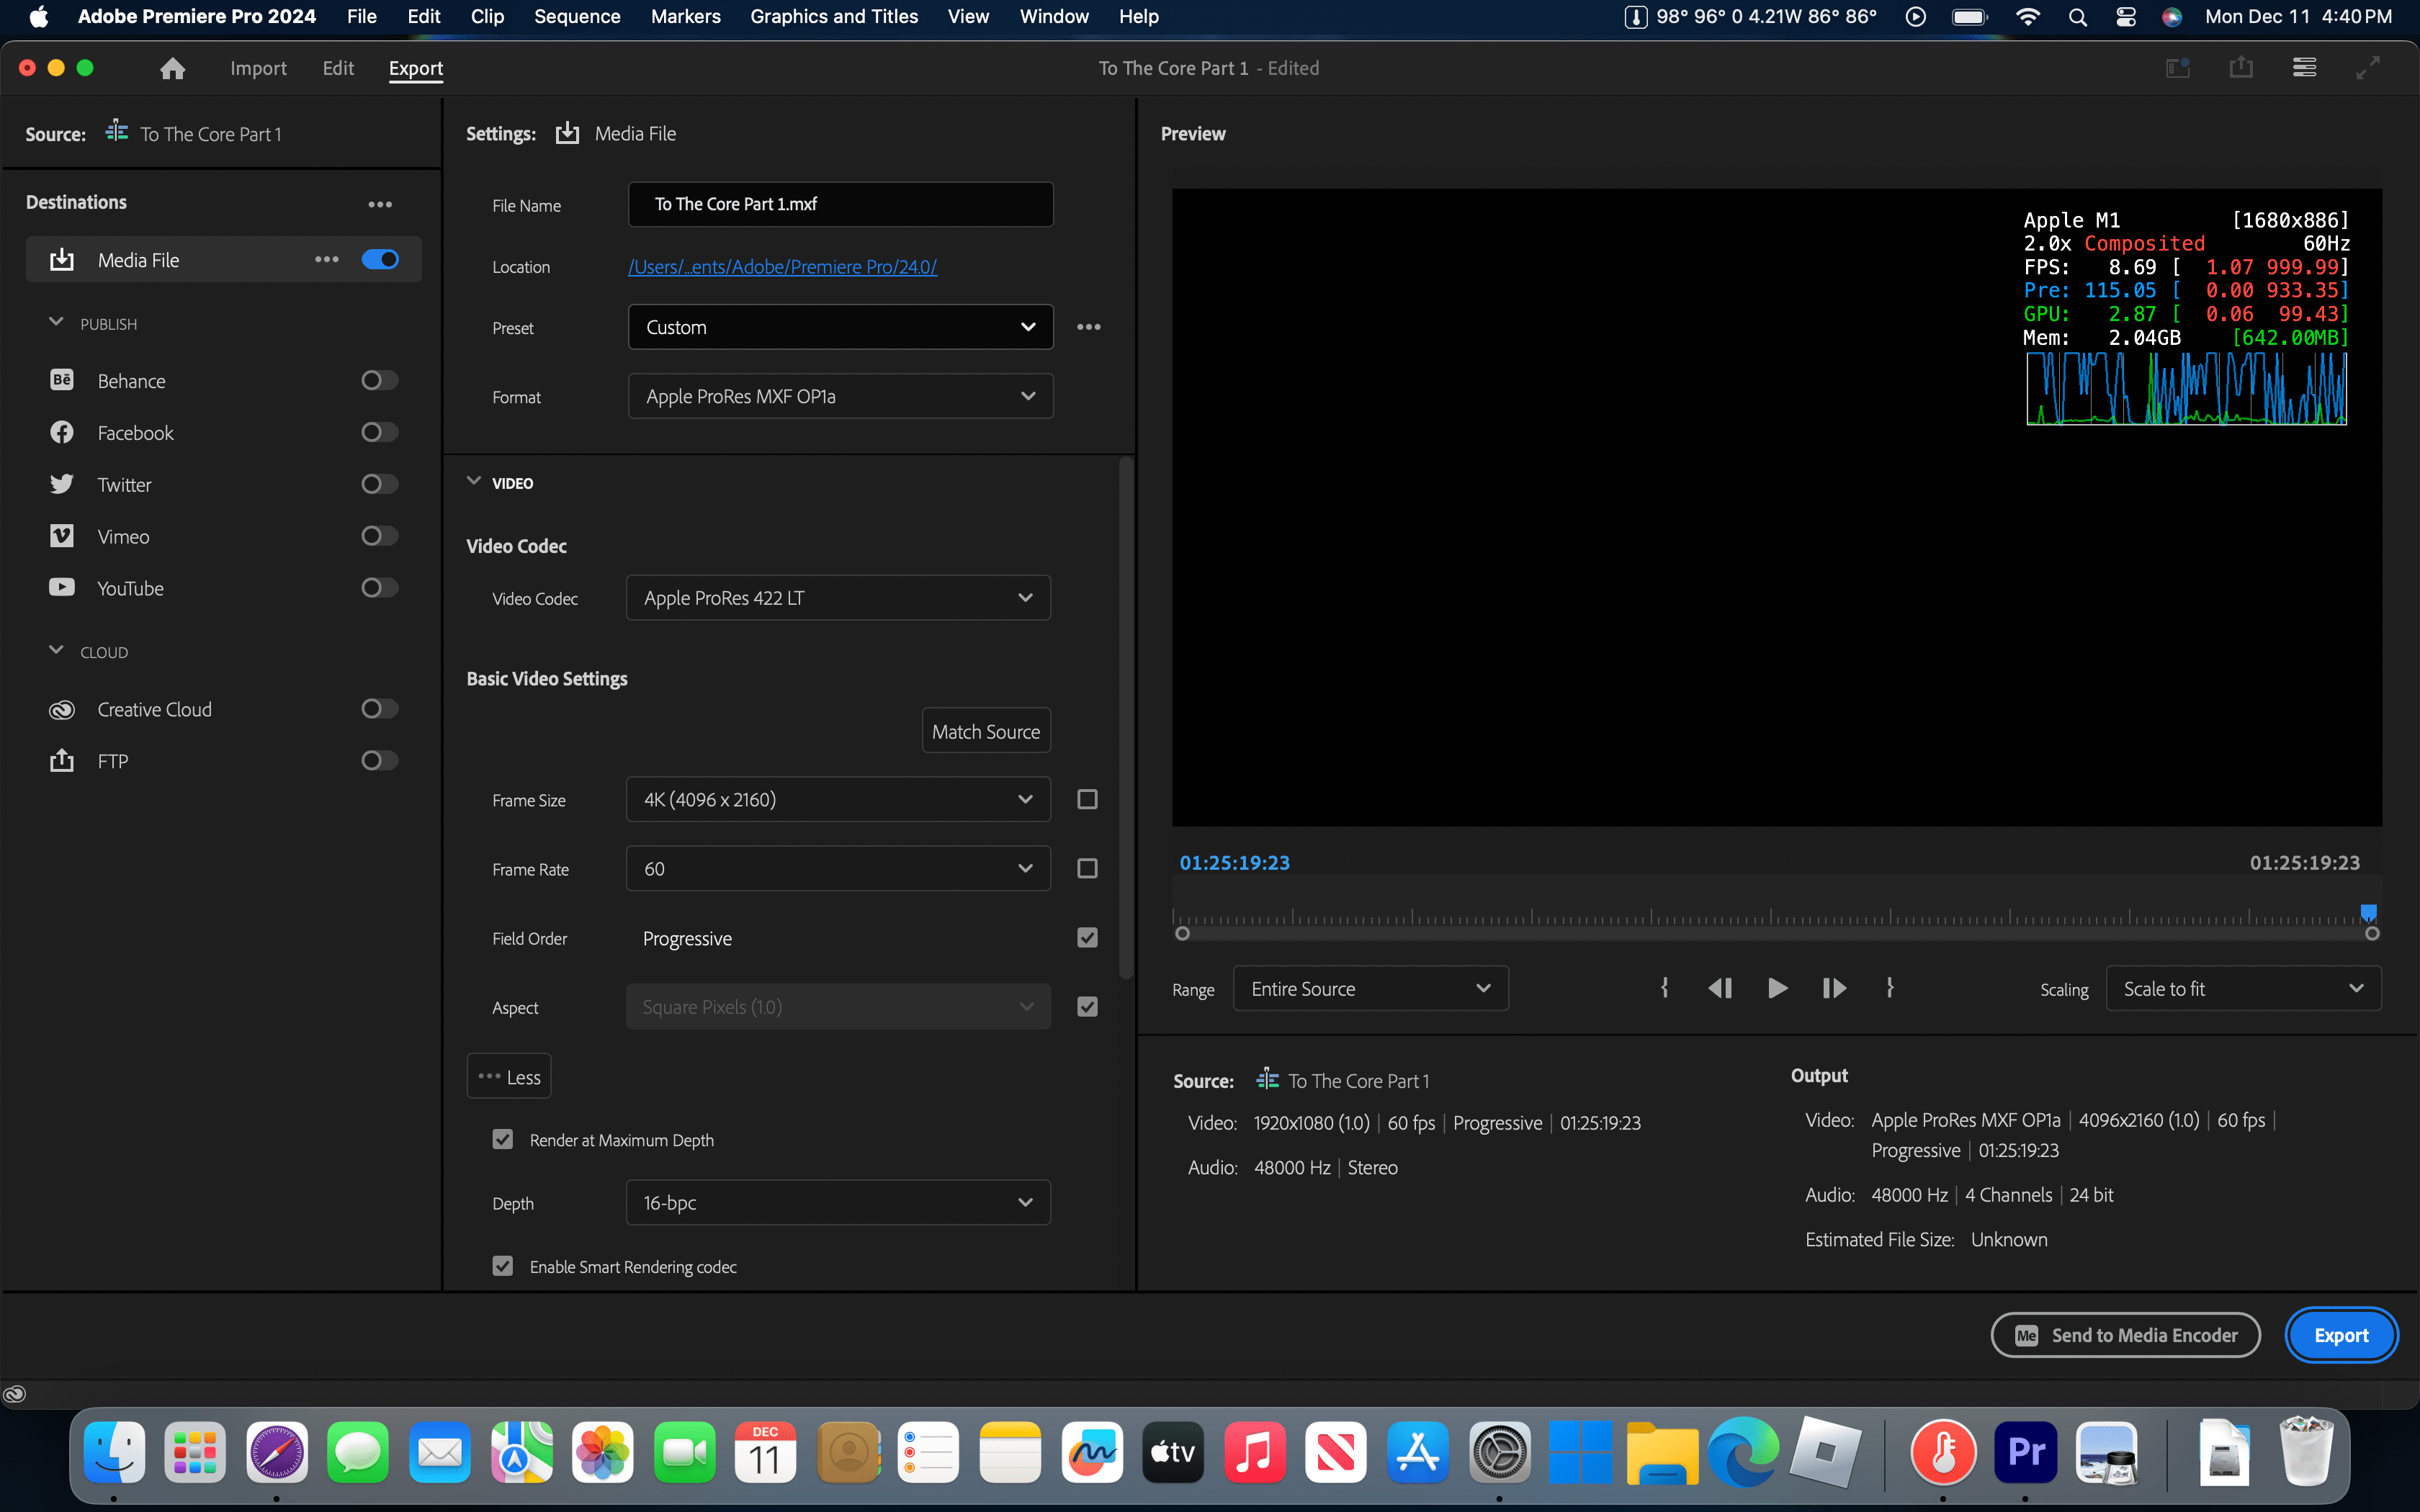
Task: Open the Preset more options ellipsis icon
Action: [x=1089, y=326]
